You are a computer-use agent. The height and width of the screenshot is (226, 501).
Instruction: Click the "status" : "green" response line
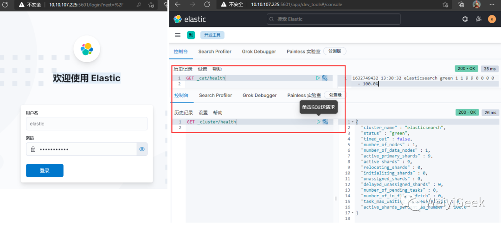click(385, 133)
